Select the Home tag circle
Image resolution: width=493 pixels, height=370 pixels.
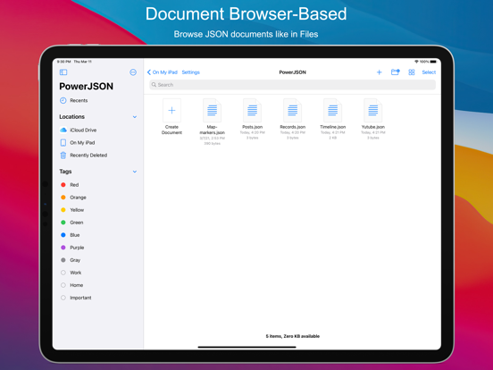[x=63, y=285]
